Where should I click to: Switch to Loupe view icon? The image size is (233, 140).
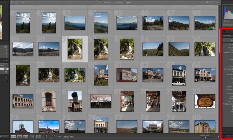(20, 136)
